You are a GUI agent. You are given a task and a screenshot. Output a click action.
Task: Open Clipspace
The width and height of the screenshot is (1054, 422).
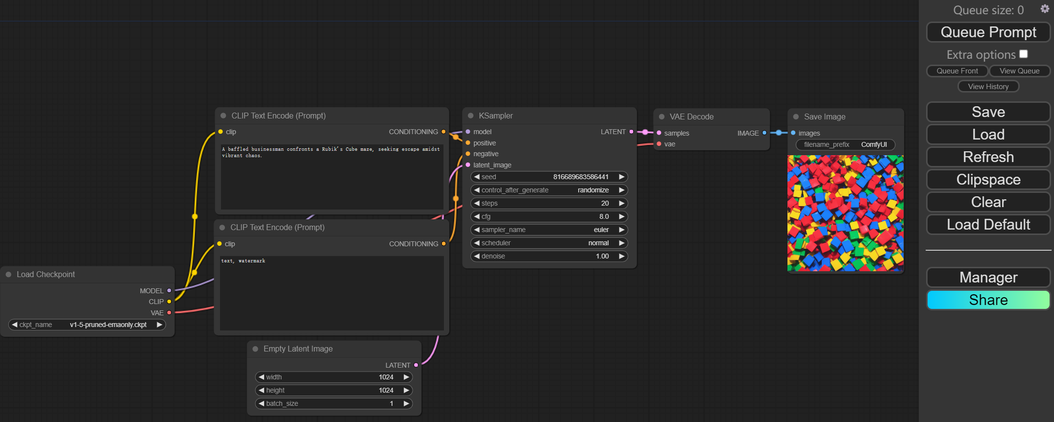pos(988,180)
